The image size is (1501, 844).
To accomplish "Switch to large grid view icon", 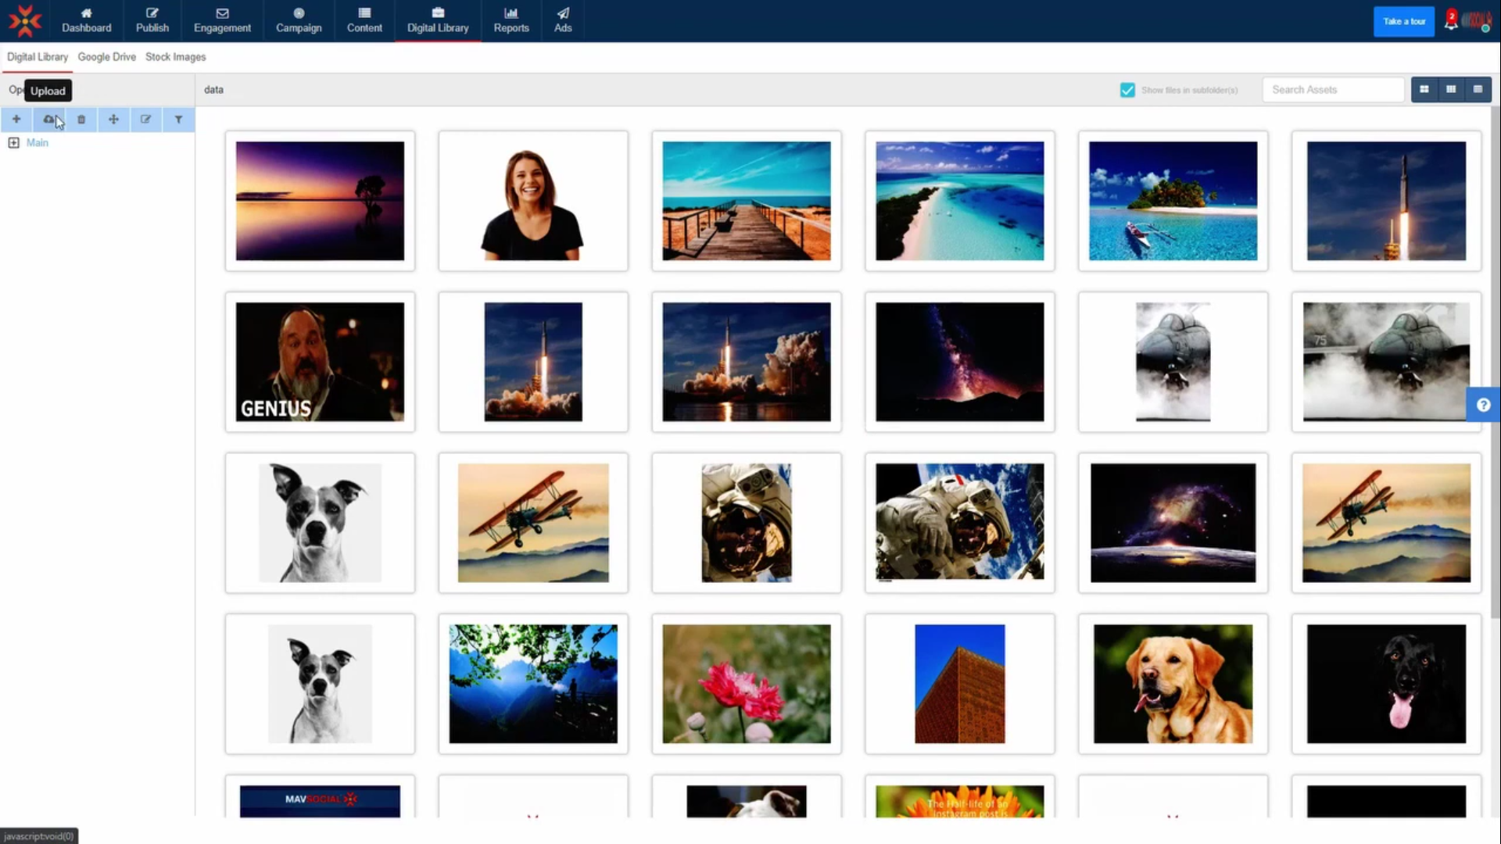I will click(1424, 90).
